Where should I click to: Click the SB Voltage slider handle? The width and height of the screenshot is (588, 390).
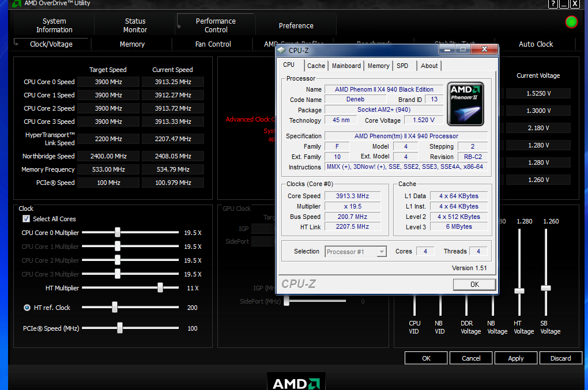545,288
